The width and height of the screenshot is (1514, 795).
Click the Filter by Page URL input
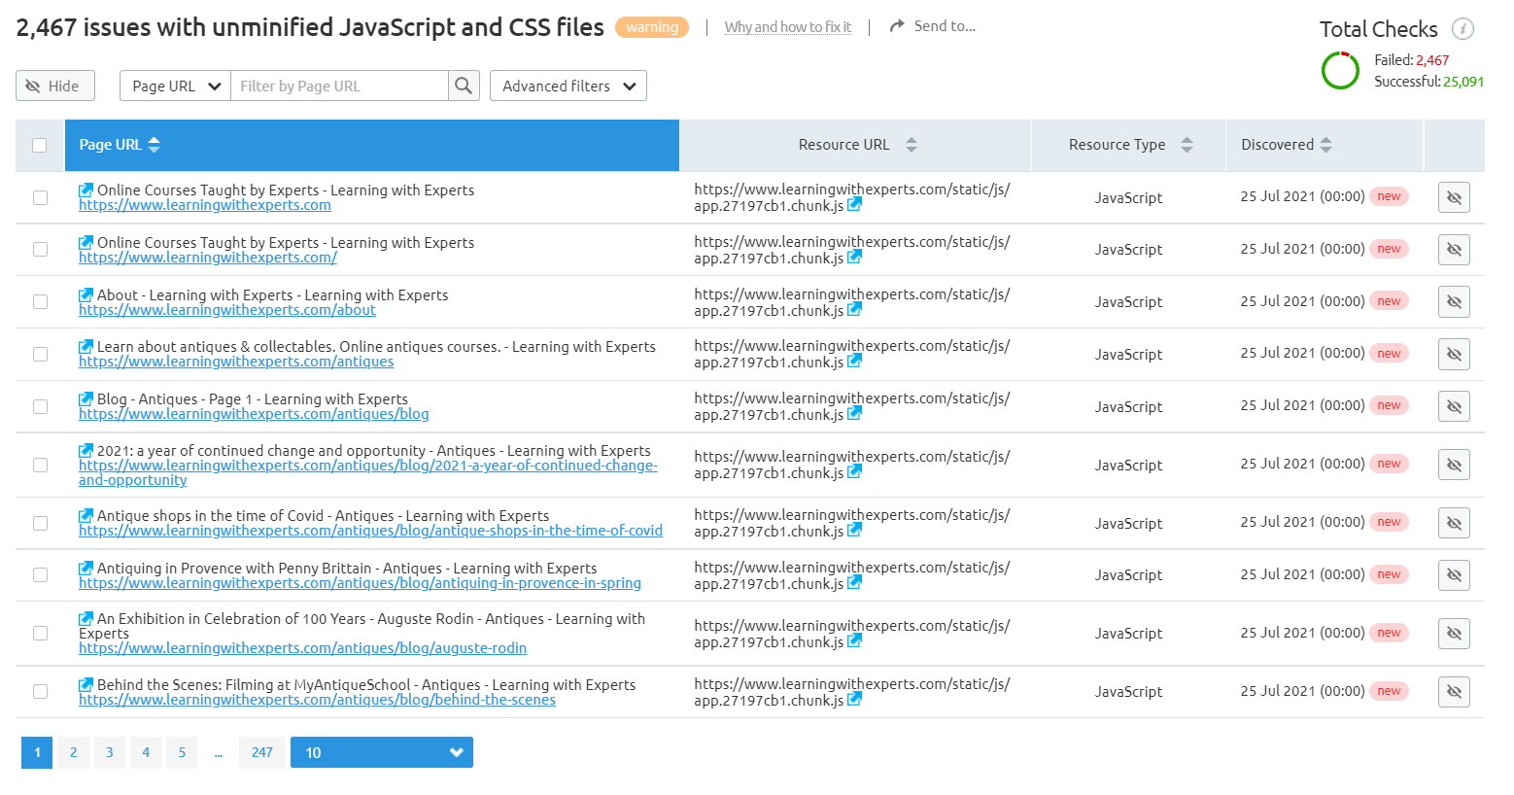coord(339,86)
